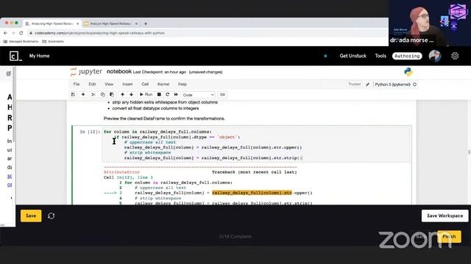Image resolution: width=471 pixels, height=264 pixels.
Task: Click inside the In [12] code cell
Action: tap(256, 145)
